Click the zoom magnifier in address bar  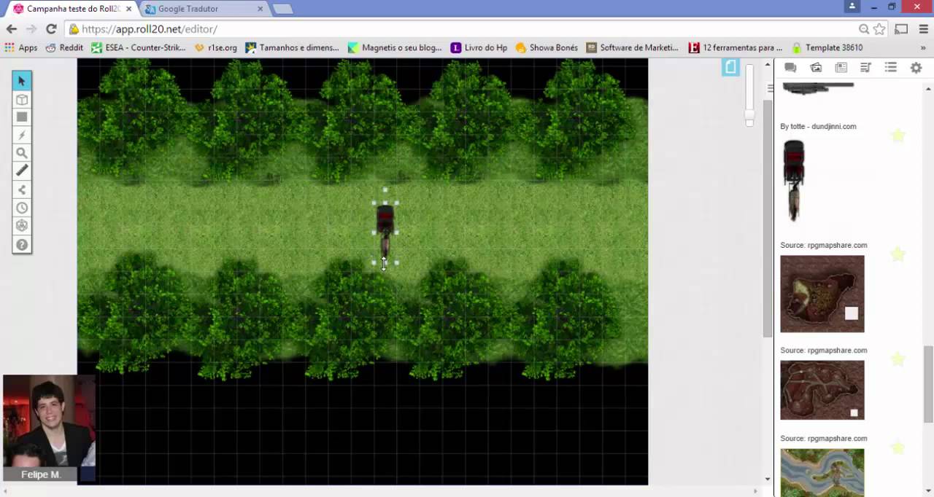click(864, 29)
